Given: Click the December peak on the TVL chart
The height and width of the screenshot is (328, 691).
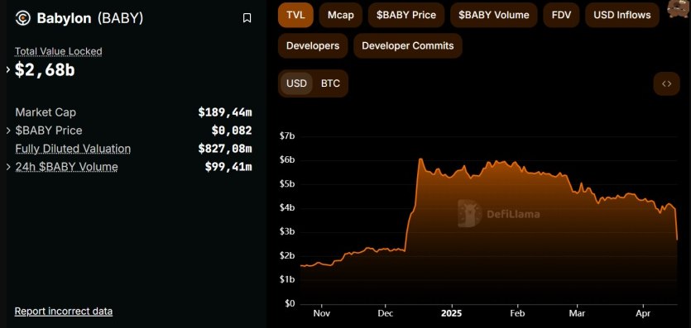Looking at the screenshot, I should coord(420,159).
